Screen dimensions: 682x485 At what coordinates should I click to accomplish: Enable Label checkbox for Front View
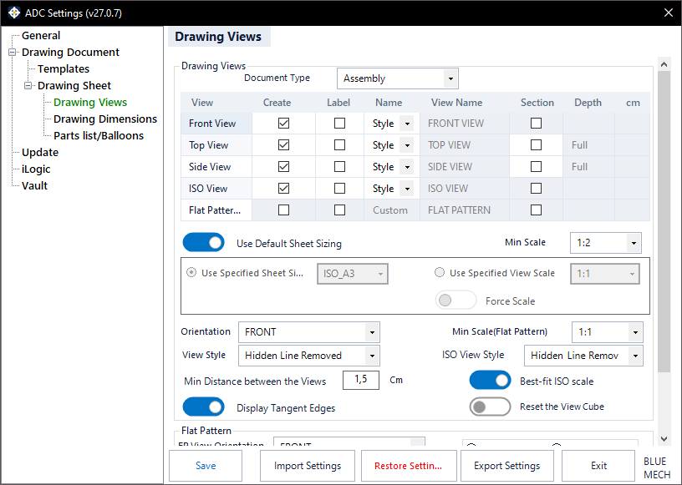coord(339,124)
